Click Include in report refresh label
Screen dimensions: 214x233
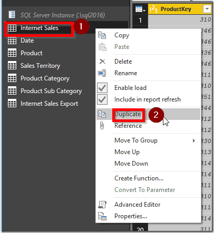tap(148, 99)
